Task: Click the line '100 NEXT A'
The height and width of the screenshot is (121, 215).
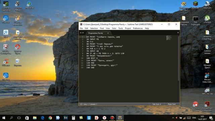Action: tap(92, 58)
